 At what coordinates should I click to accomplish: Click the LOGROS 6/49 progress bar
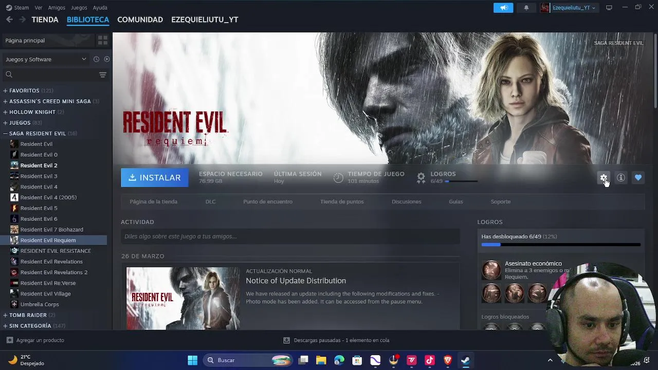462,181
